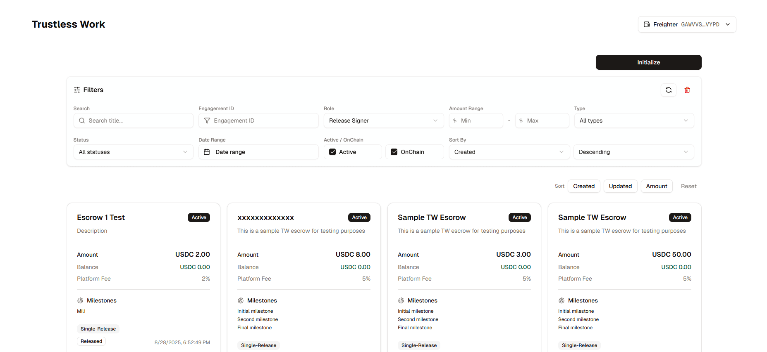Click Single-Release tag on xxxxxxxxxxxxx card

258,345
